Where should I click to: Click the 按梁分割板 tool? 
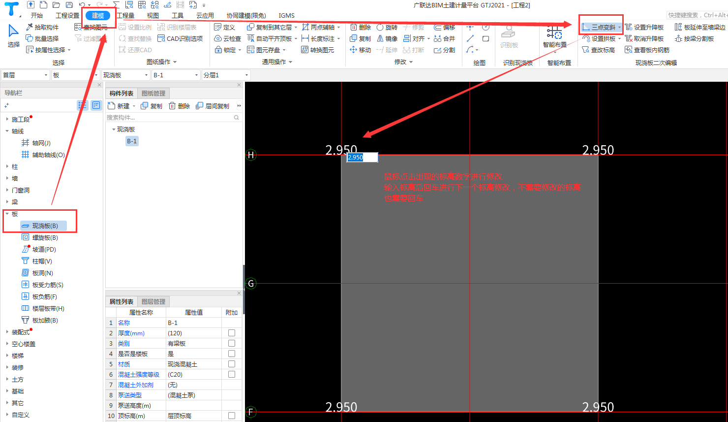[694, 38]
